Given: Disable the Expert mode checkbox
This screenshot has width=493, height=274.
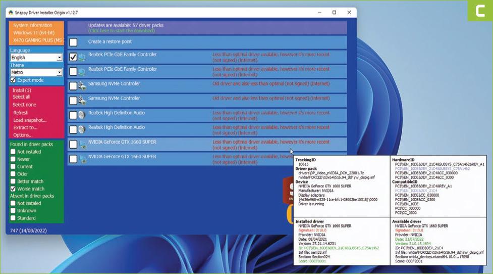Looking at the screenshot, I should (x=13, y=80).
